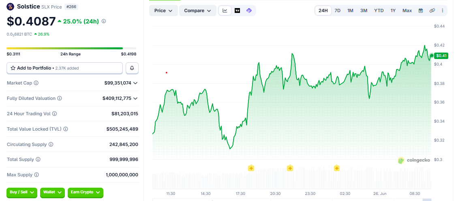
Task: Click the 26. Jun axis label
Action: (380, 193)
